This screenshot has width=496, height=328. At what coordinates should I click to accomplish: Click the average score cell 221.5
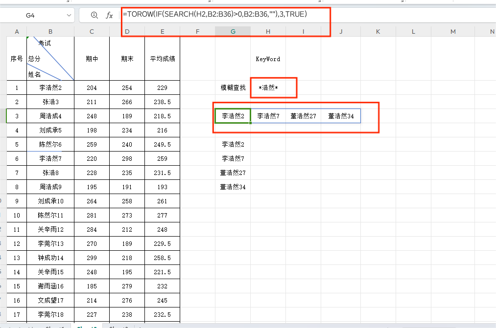pyautogui.click(x=162, y=272)
